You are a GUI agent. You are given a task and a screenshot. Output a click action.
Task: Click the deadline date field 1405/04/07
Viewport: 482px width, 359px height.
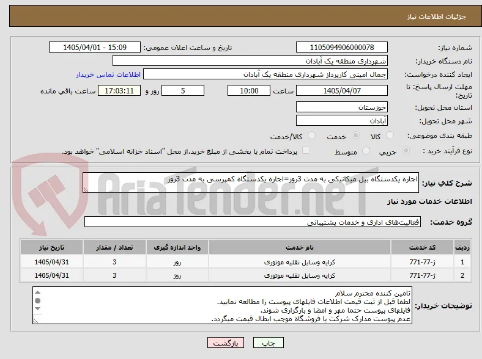coord(342,90)
